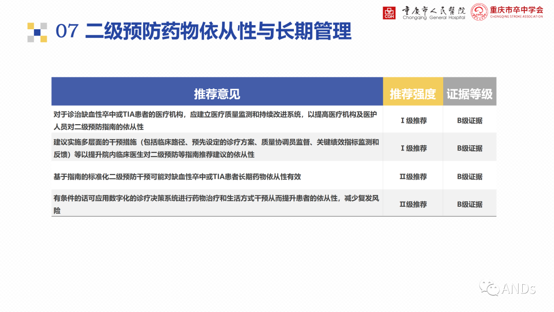Click the slide title 二级预防药物依从性与长期管理

(x=218, y=31)
